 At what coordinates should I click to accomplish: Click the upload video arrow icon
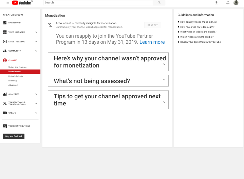click(216, 3)
